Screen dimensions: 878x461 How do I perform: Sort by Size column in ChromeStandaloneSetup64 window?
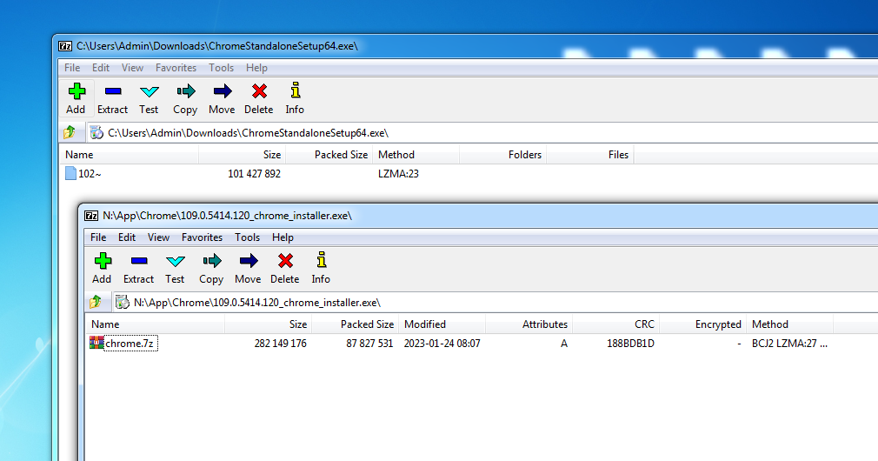[x=242, y=155]
